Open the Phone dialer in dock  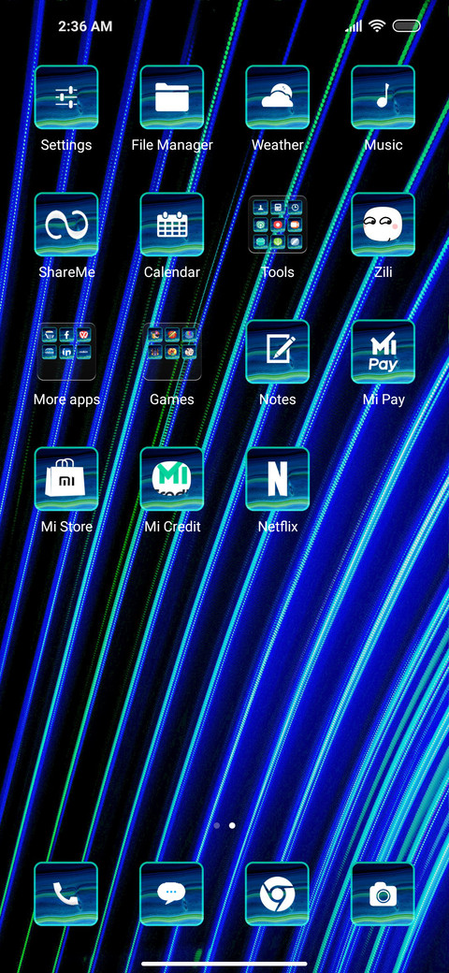tap(66, 894)
